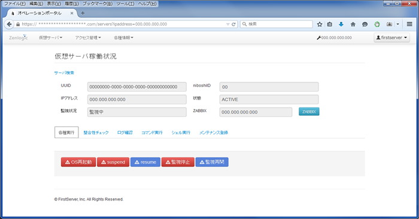
Task: Open the bookmarks list clipboard icon
Action: 330,24
